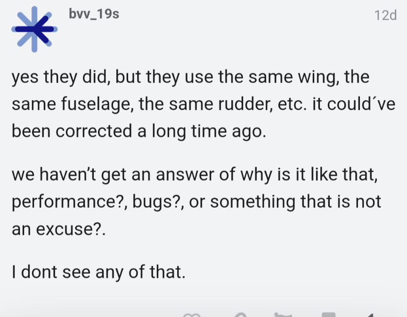Like the post with the heart icon
This screenshot has width=407, height=317.
(x=192, y=315)
